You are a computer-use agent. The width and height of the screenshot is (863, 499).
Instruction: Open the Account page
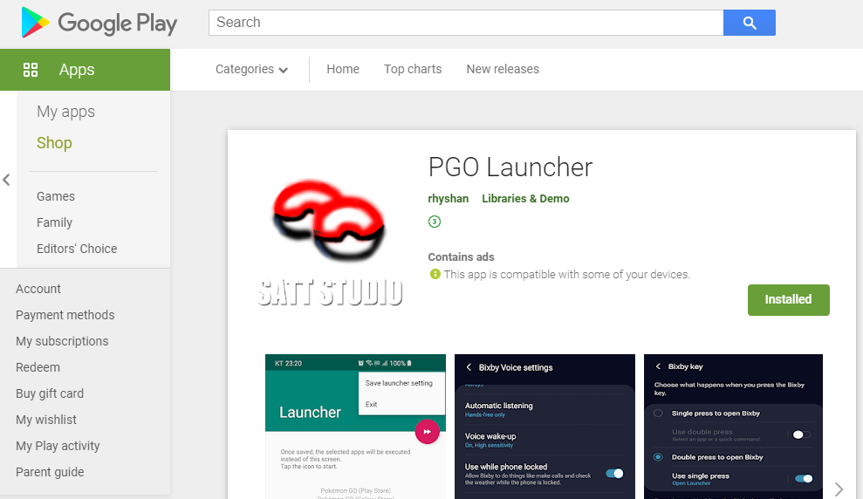38,289
